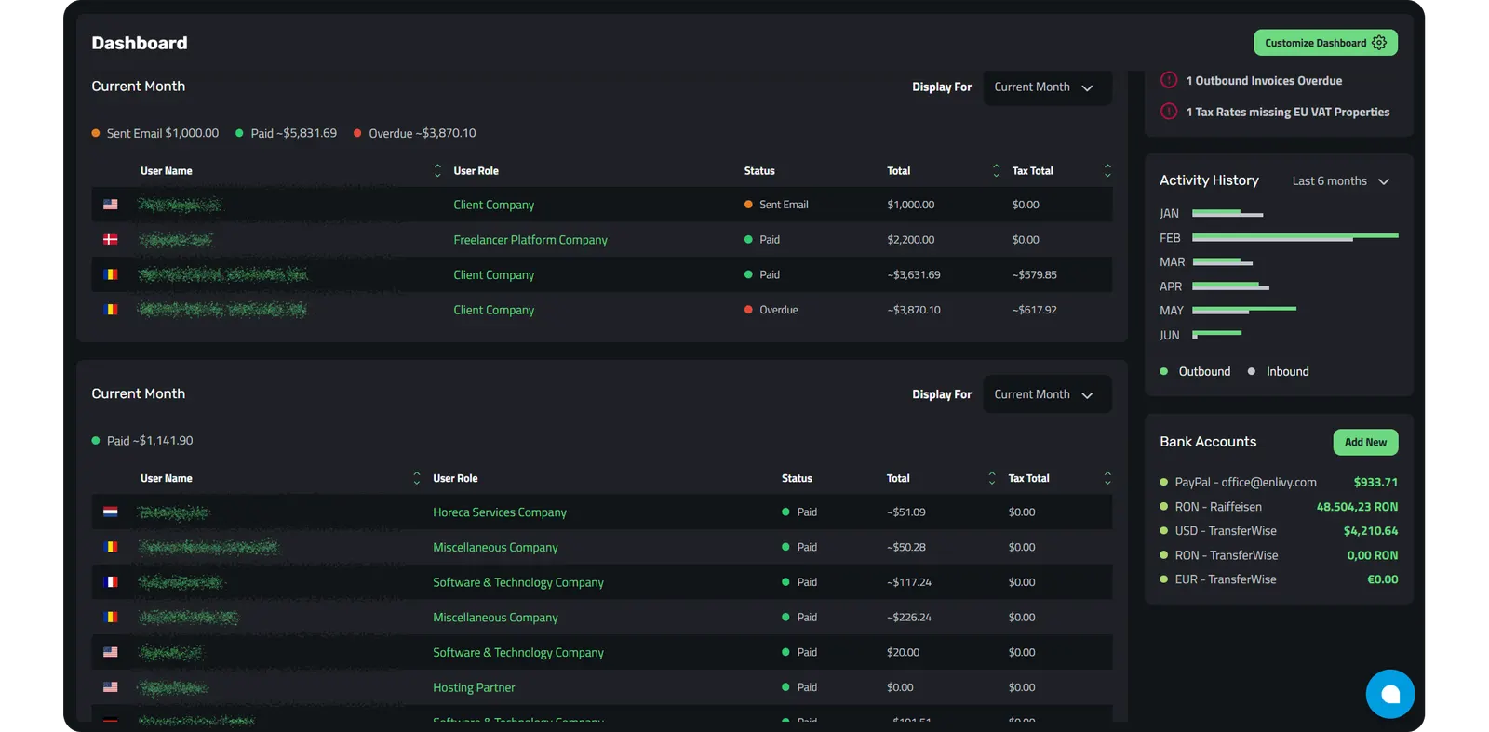Click alert icon for Outbound Invoices Overdue
This screenshot has height=732, width=1489.
(x=1169, y=80)
